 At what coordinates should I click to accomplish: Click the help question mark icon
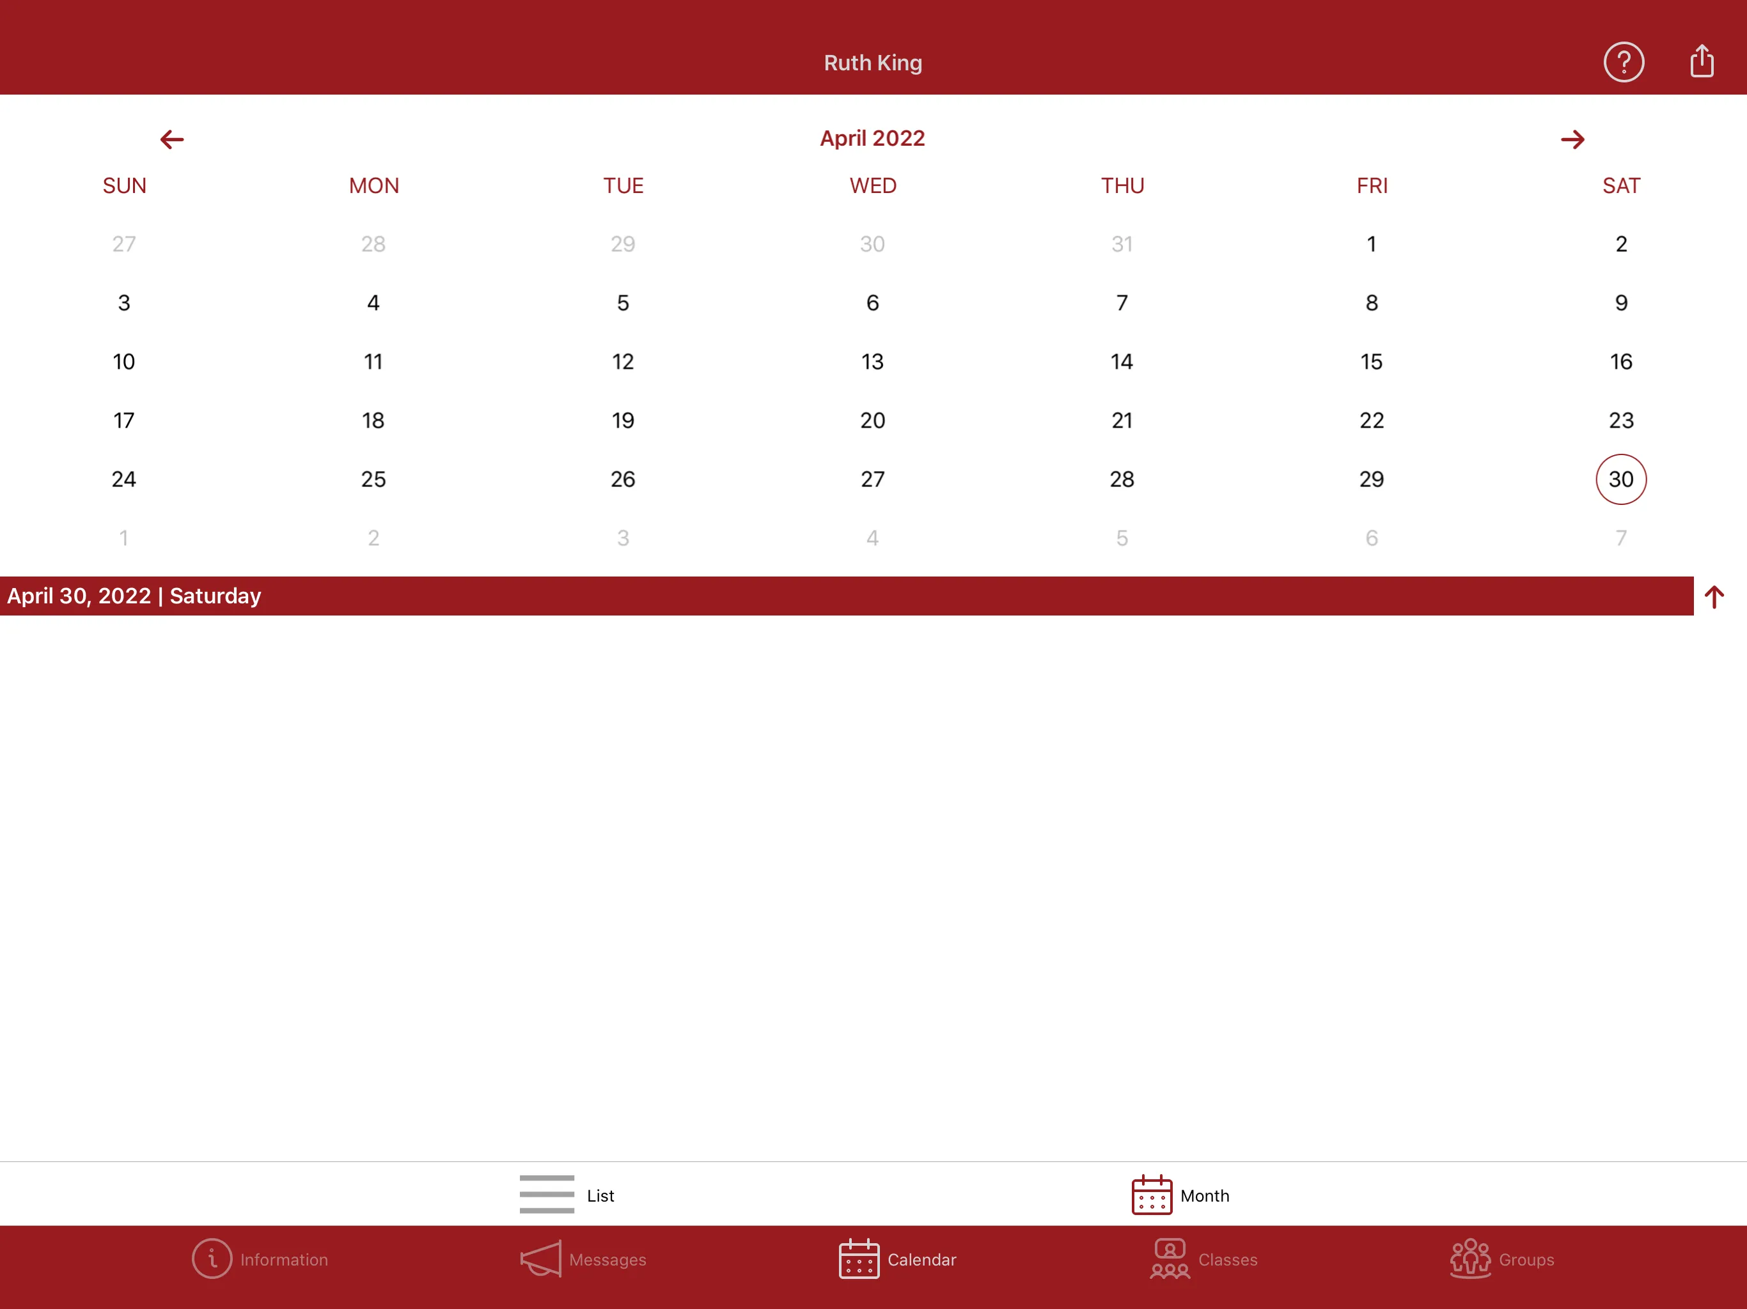pos(1625,62)
